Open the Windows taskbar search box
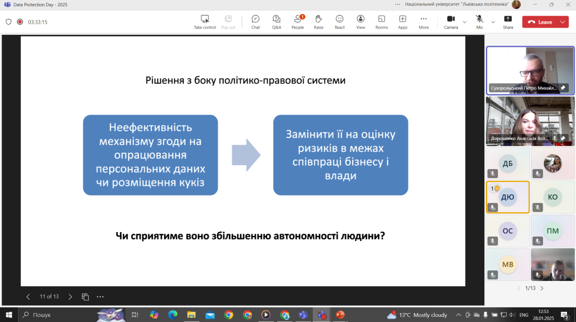The height and width of the screenshot is (322, 576). (55, 315)
